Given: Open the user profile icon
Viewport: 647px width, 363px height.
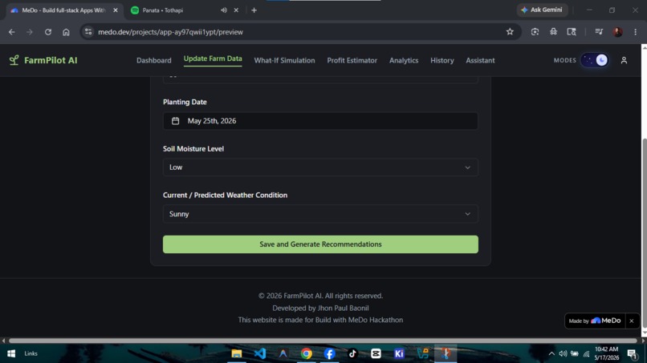Looking at the screenshot, I should 624,60.
